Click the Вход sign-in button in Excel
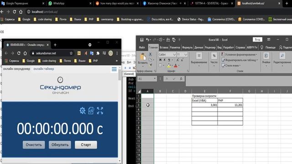 click(x=257, y=40)
